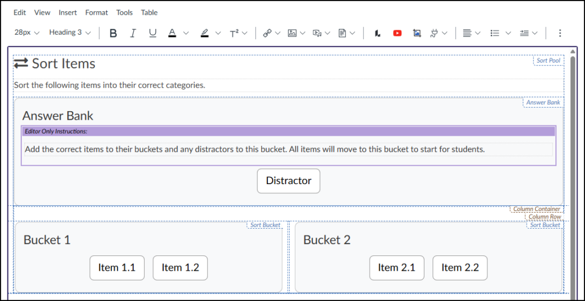
Task: Click the dark building-shaped toolbar icon
Action: point(378,33)
